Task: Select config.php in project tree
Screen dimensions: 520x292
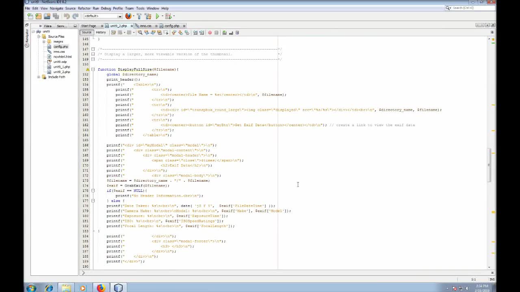Action: click(61, 47)
